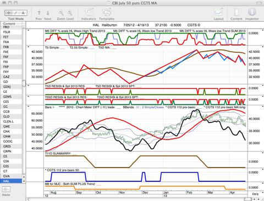The image size is (264, 201).
Task: Click the Daily interval button
Action: pos(255,194)
